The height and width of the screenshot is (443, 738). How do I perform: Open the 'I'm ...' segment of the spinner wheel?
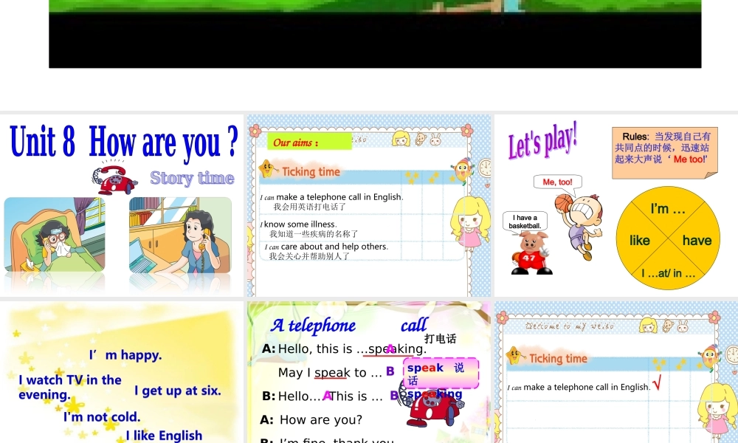point(666,209)
